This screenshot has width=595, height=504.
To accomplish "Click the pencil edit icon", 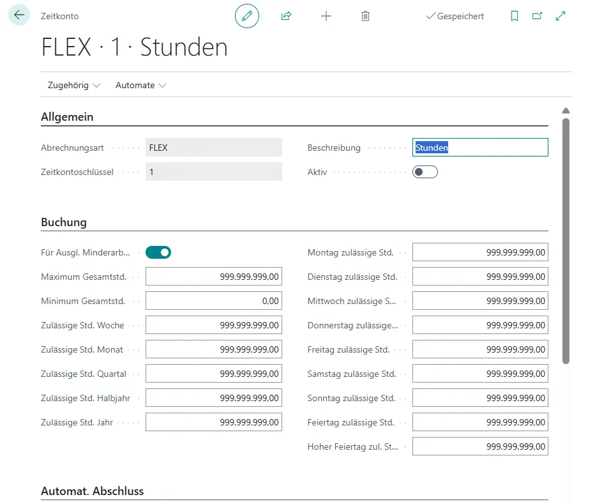I will coord(247,16).
